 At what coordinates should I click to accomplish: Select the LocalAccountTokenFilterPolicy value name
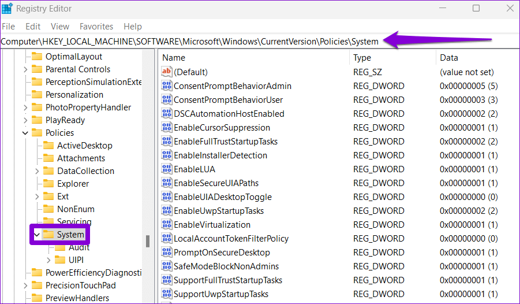231,239
